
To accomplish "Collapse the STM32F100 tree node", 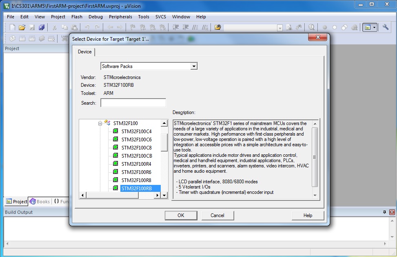I will coord(100,123).
